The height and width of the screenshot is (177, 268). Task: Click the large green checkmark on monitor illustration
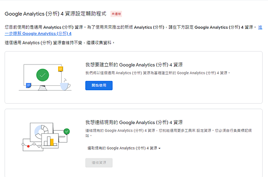coord(42,75)
